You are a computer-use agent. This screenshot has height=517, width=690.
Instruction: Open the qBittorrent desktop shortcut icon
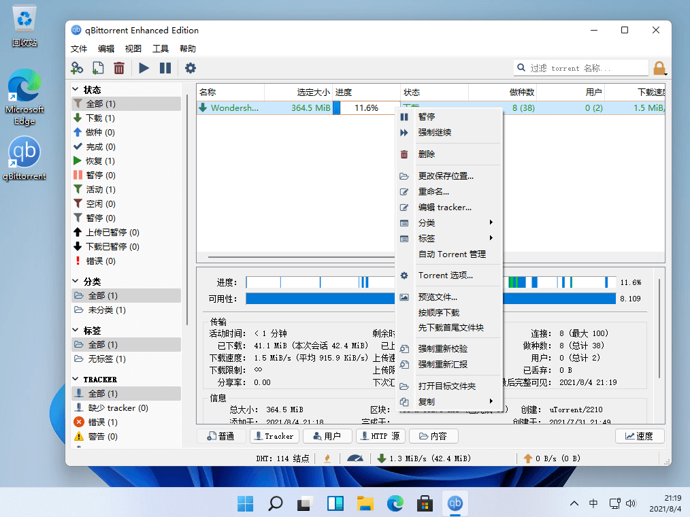click(x=24, y=159)
